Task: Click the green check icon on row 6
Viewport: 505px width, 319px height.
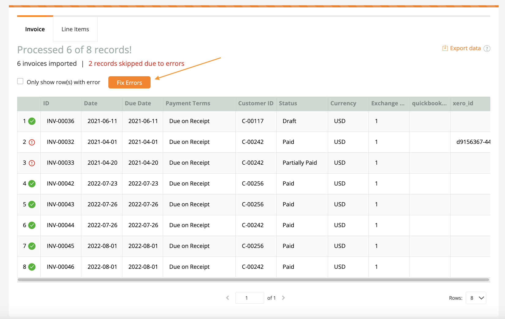Action: pos(32,225)
